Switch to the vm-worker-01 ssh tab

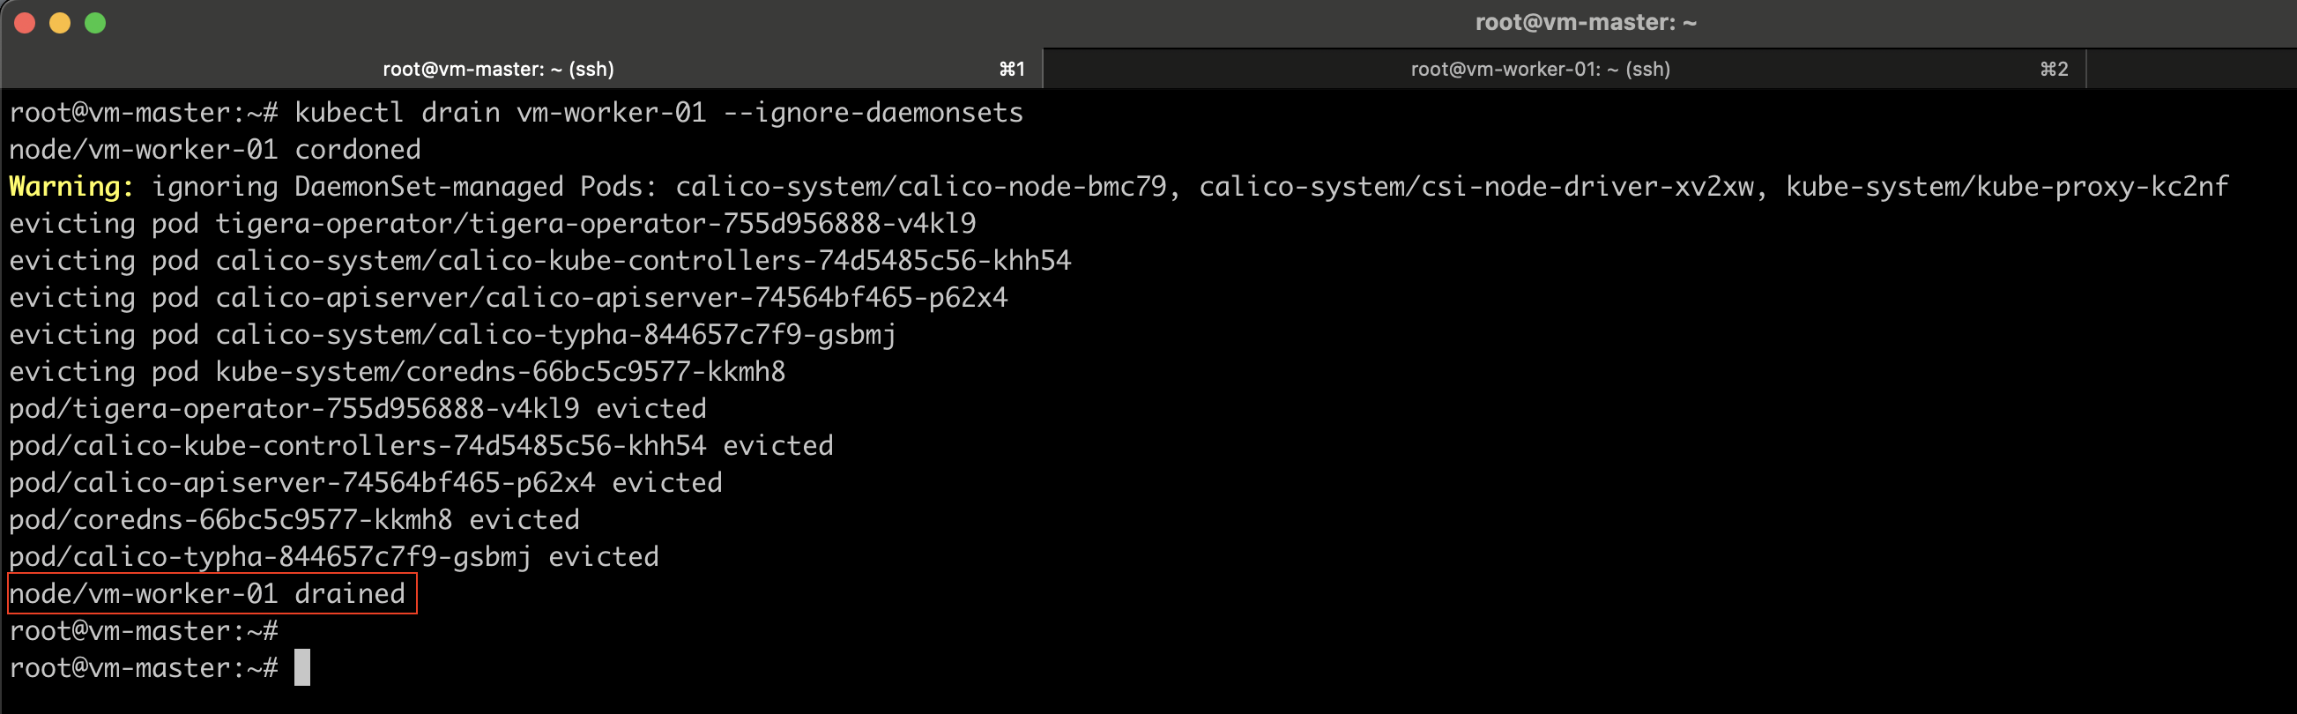point(1540,69)
